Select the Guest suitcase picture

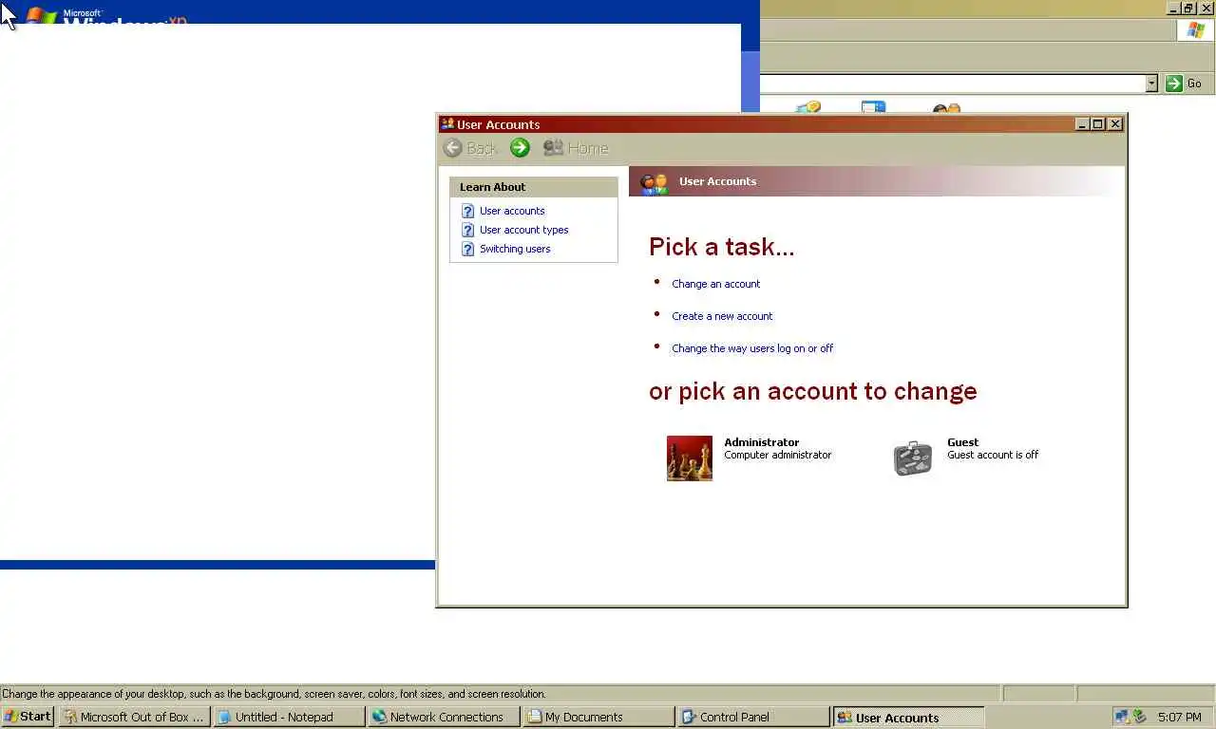[x=913, y=458]
